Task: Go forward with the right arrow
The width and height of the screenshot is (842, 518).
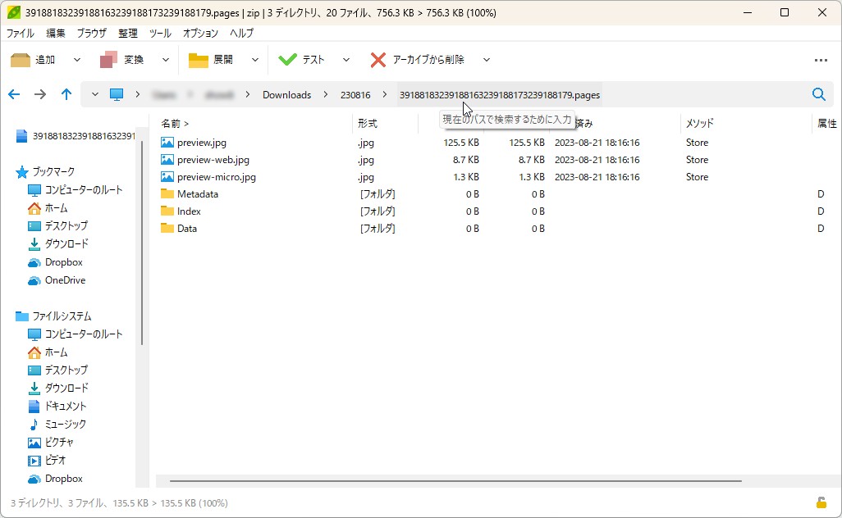Action: tap(40, 95)
